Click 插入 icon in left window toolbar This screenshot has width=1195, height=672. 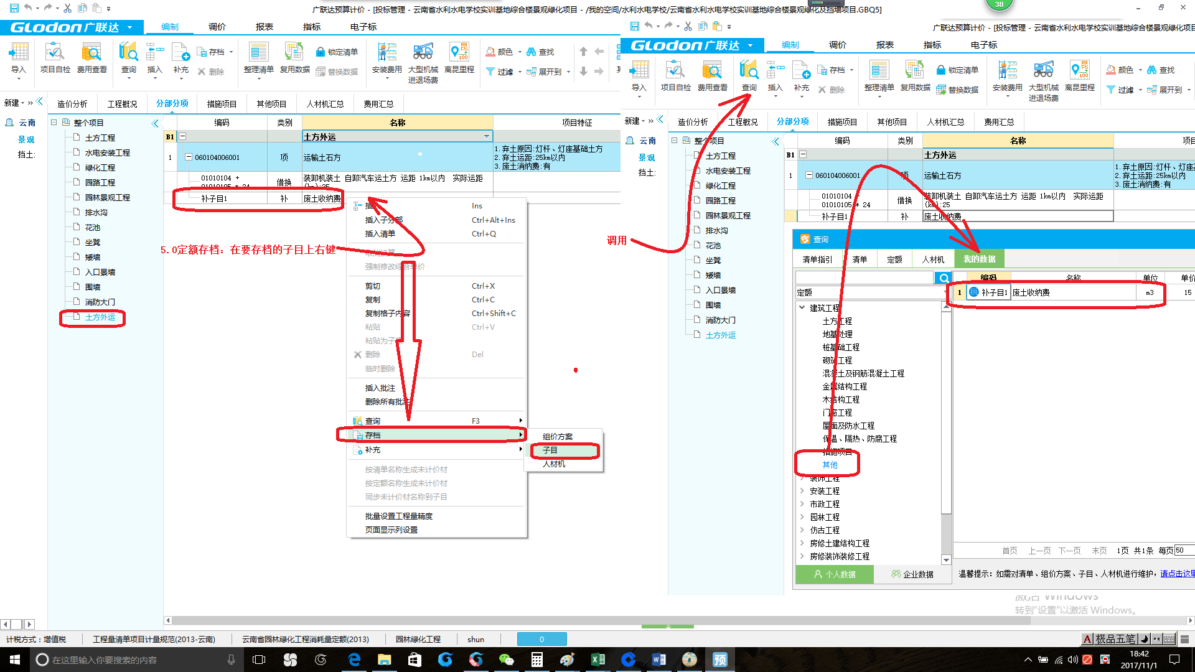tap(154, 59)
